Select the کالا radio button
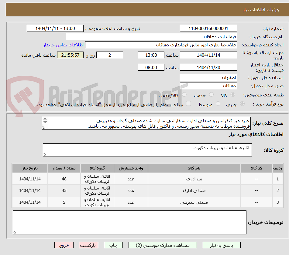This screenshot has height=255, width=289. coord(233,95)
